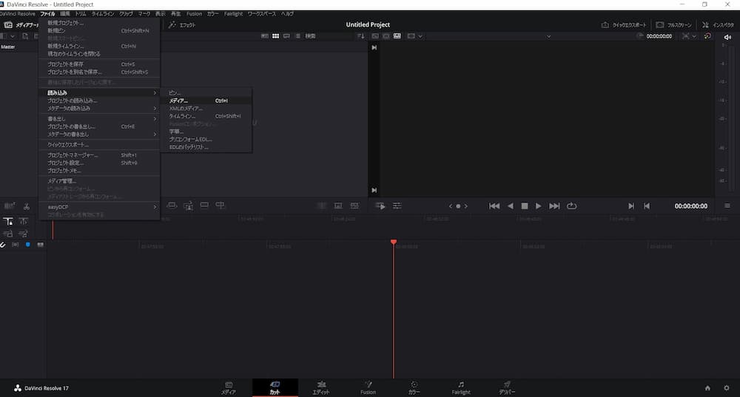Click the クイックエクスポート toolbar button
This screenshot has height=397, width=740.
click(x=623, y=24)
